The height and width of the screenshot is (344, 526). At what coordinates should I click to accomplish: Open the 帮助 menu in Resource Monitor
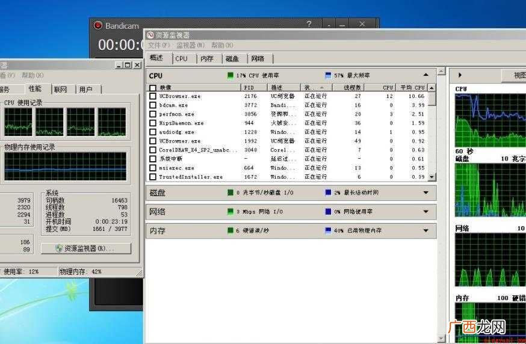(222, 45)
